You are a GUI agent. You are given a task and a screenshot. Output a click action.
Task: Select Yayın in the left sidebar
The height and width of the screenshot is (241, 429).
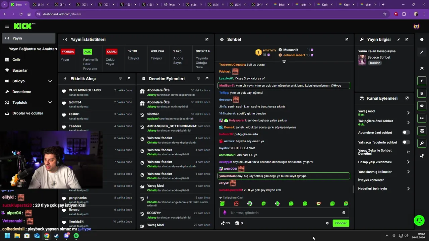coord(28,38)
